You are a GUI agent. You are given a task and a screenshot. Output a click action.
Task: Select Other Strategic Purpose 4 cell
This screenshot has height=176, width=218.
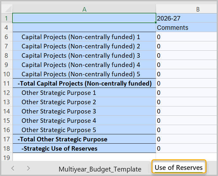[x=84, y=121]
